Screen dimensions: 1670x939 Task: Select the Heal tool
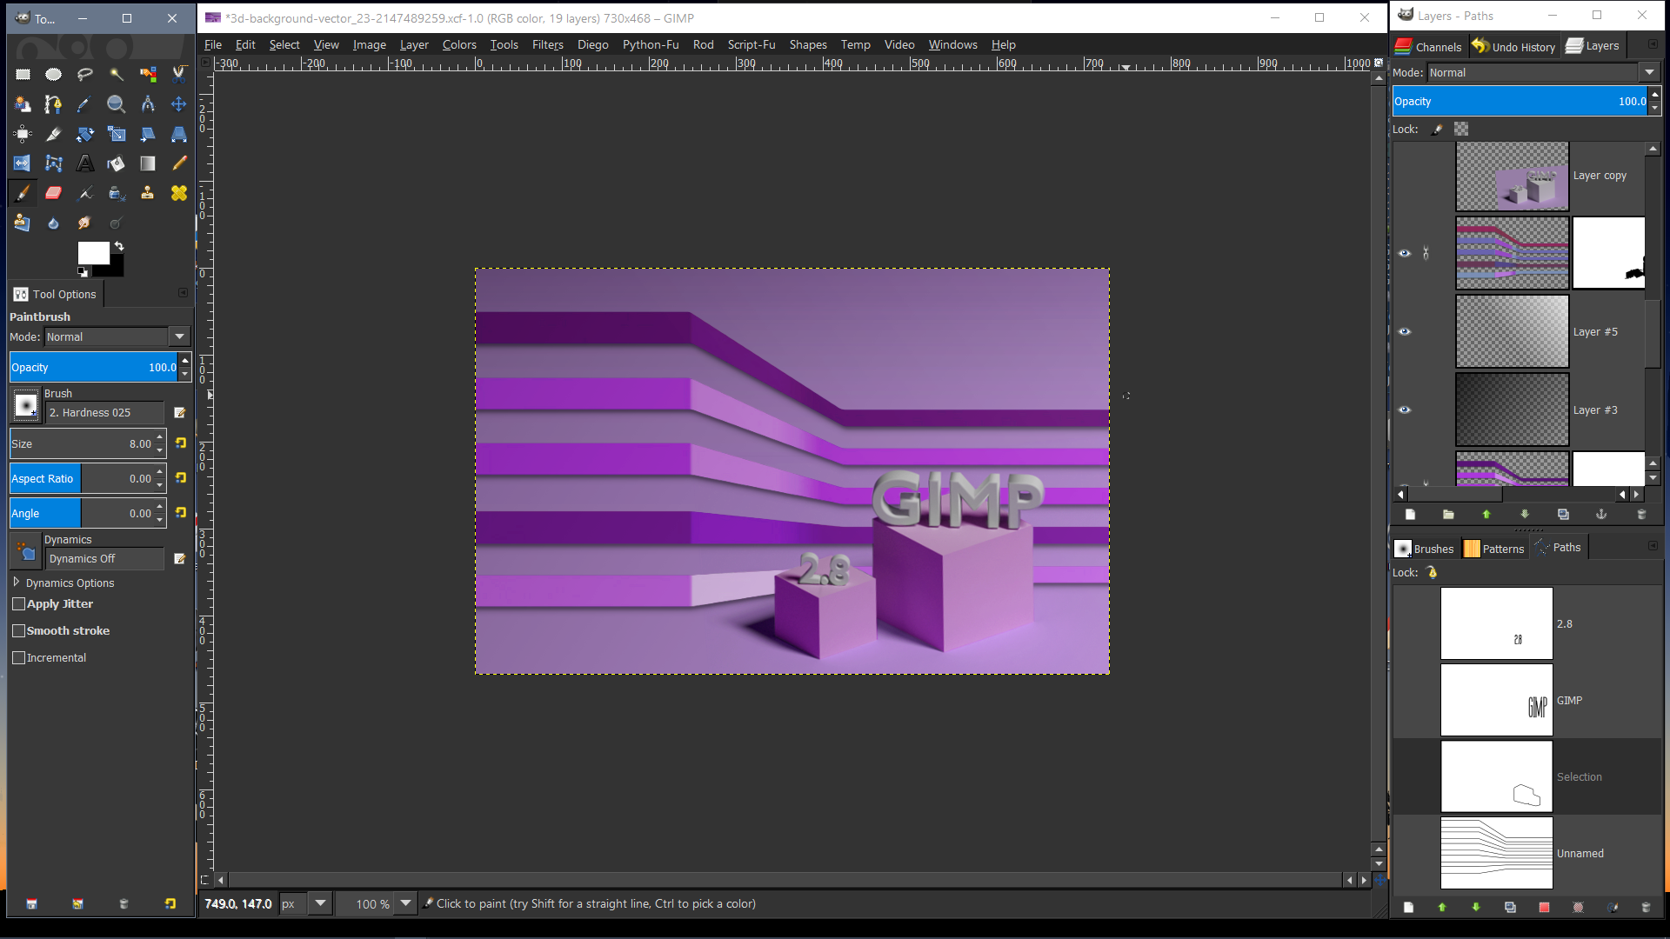[179, 193]
